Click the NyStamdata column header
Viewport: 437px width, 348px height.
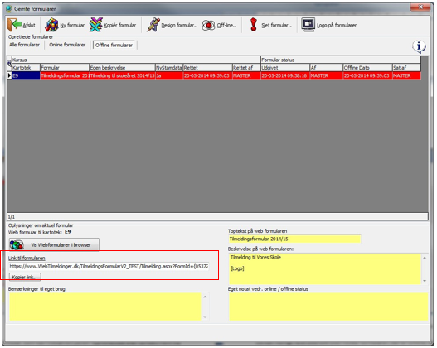169,68
